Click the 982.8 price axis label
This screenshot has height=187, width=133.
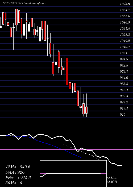coord(124,65)
